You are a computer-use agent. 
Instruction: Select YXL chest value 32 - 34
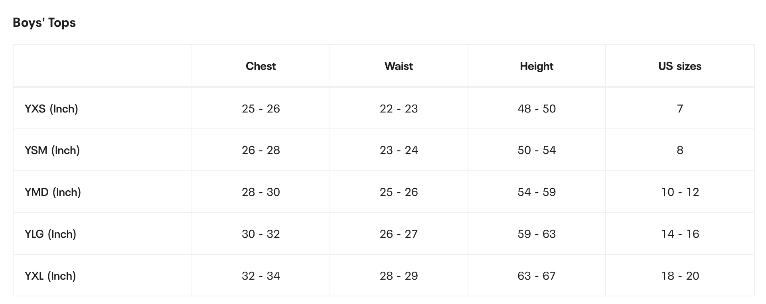click(x=261, y=276)
